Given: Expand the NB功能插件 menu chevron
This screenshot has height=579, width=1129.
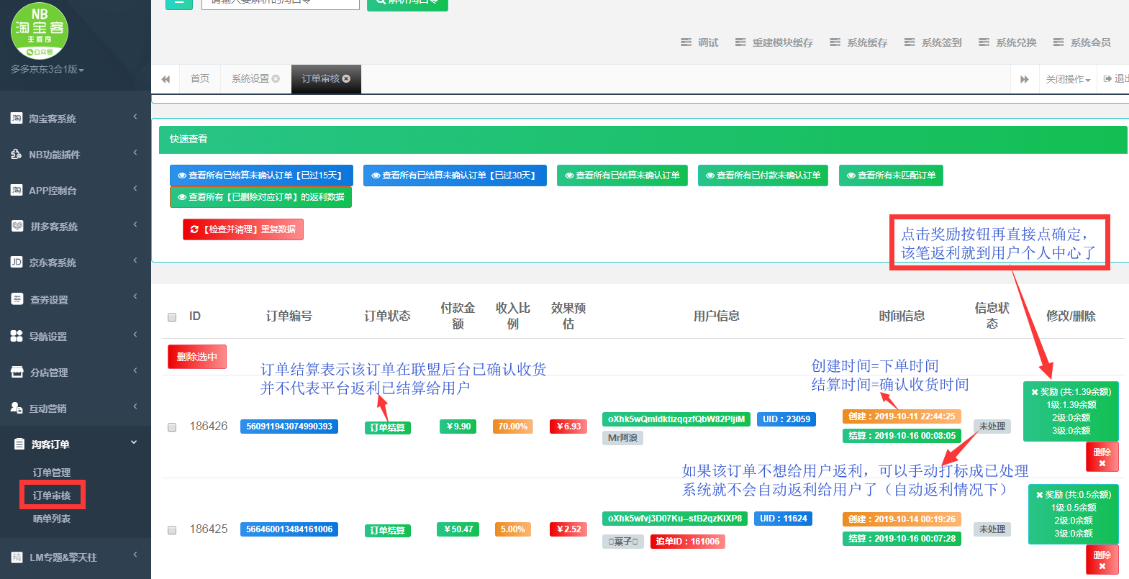Looking at the screenshot, I should click(x=135, y=152).
